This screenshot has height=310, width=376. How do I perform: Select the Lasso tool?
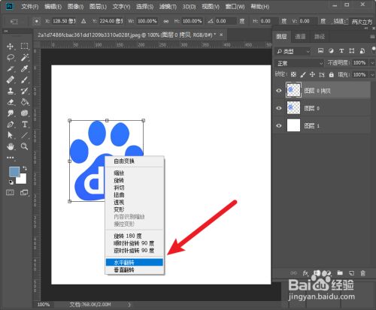(11, 58)
